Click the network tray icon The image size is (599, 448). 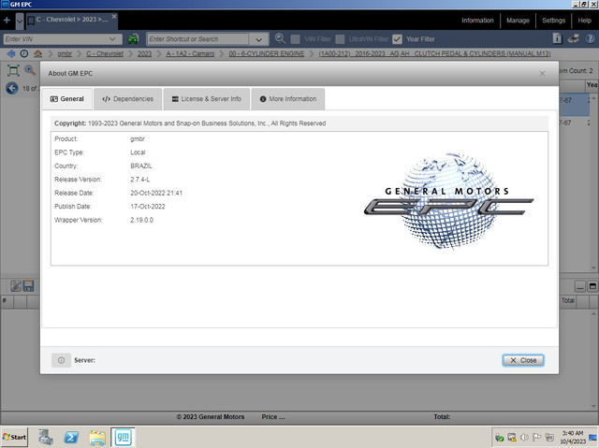tap(549, 438)
